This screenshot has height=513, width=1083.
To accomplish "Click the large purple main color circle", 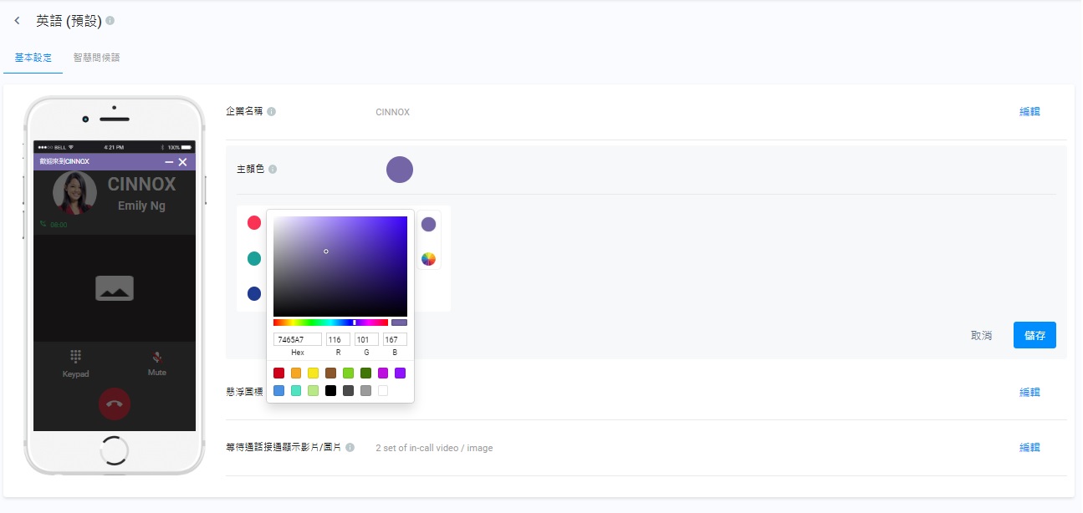I will tap(400, 170).
